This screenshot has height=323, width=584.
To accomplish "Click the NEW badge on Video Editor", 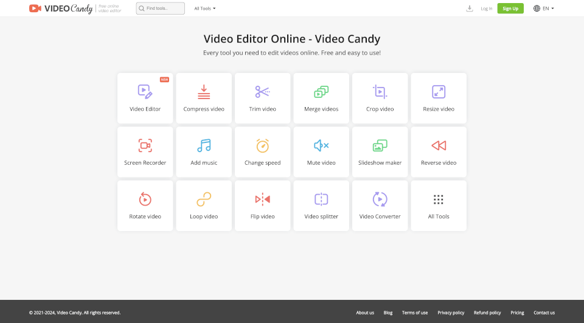I will pyautogui.click(x=164, y=79).
